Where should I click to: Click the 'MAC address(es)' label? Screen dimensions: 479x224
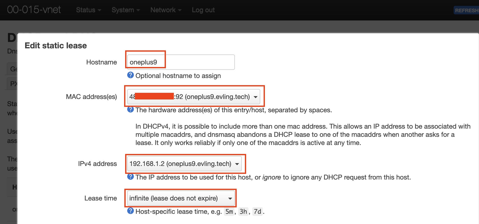point(91,97)
